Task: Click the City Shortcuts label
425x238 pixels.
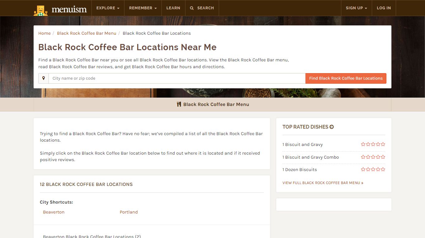Action: (x=56, y=202)
